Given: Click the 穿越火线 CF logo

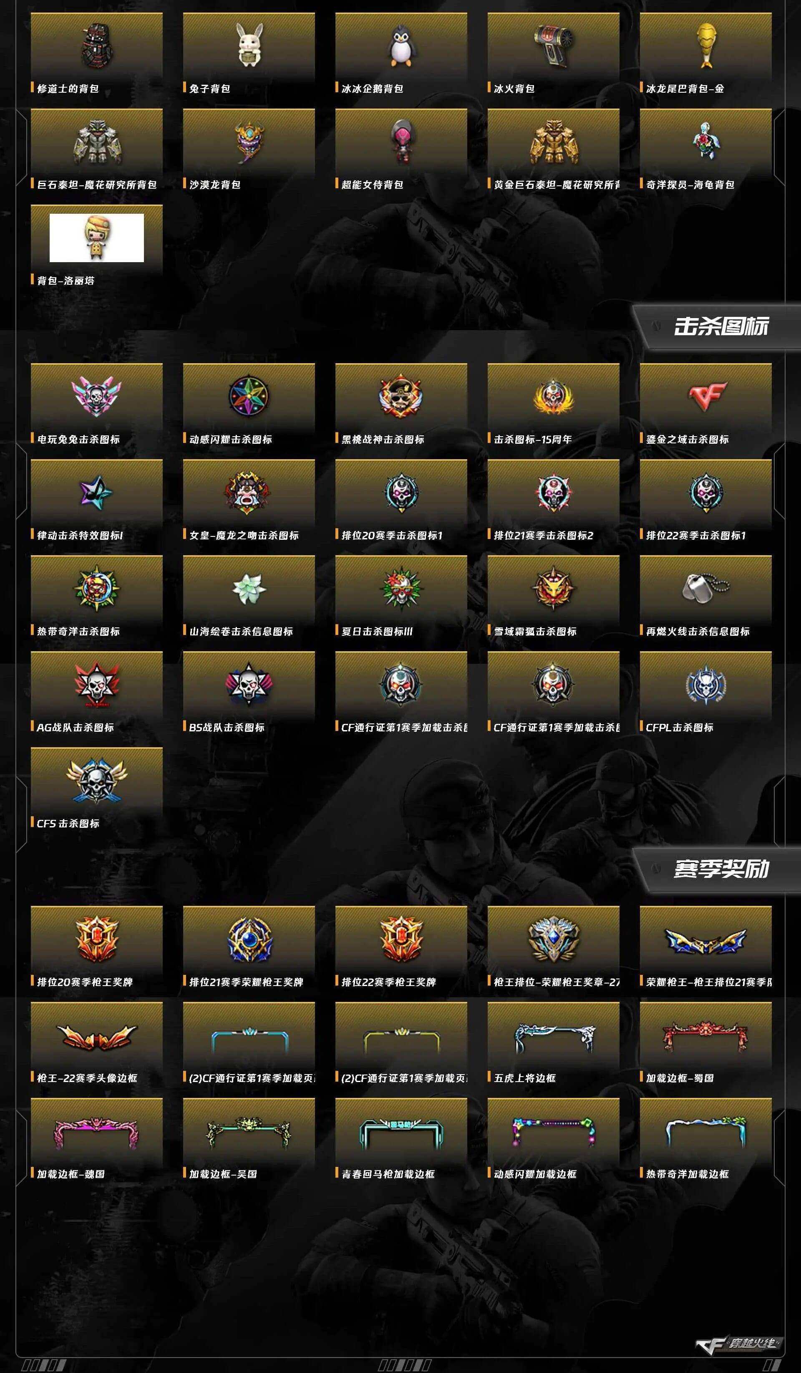Looking at the screenshot, I should [738, 1344].
